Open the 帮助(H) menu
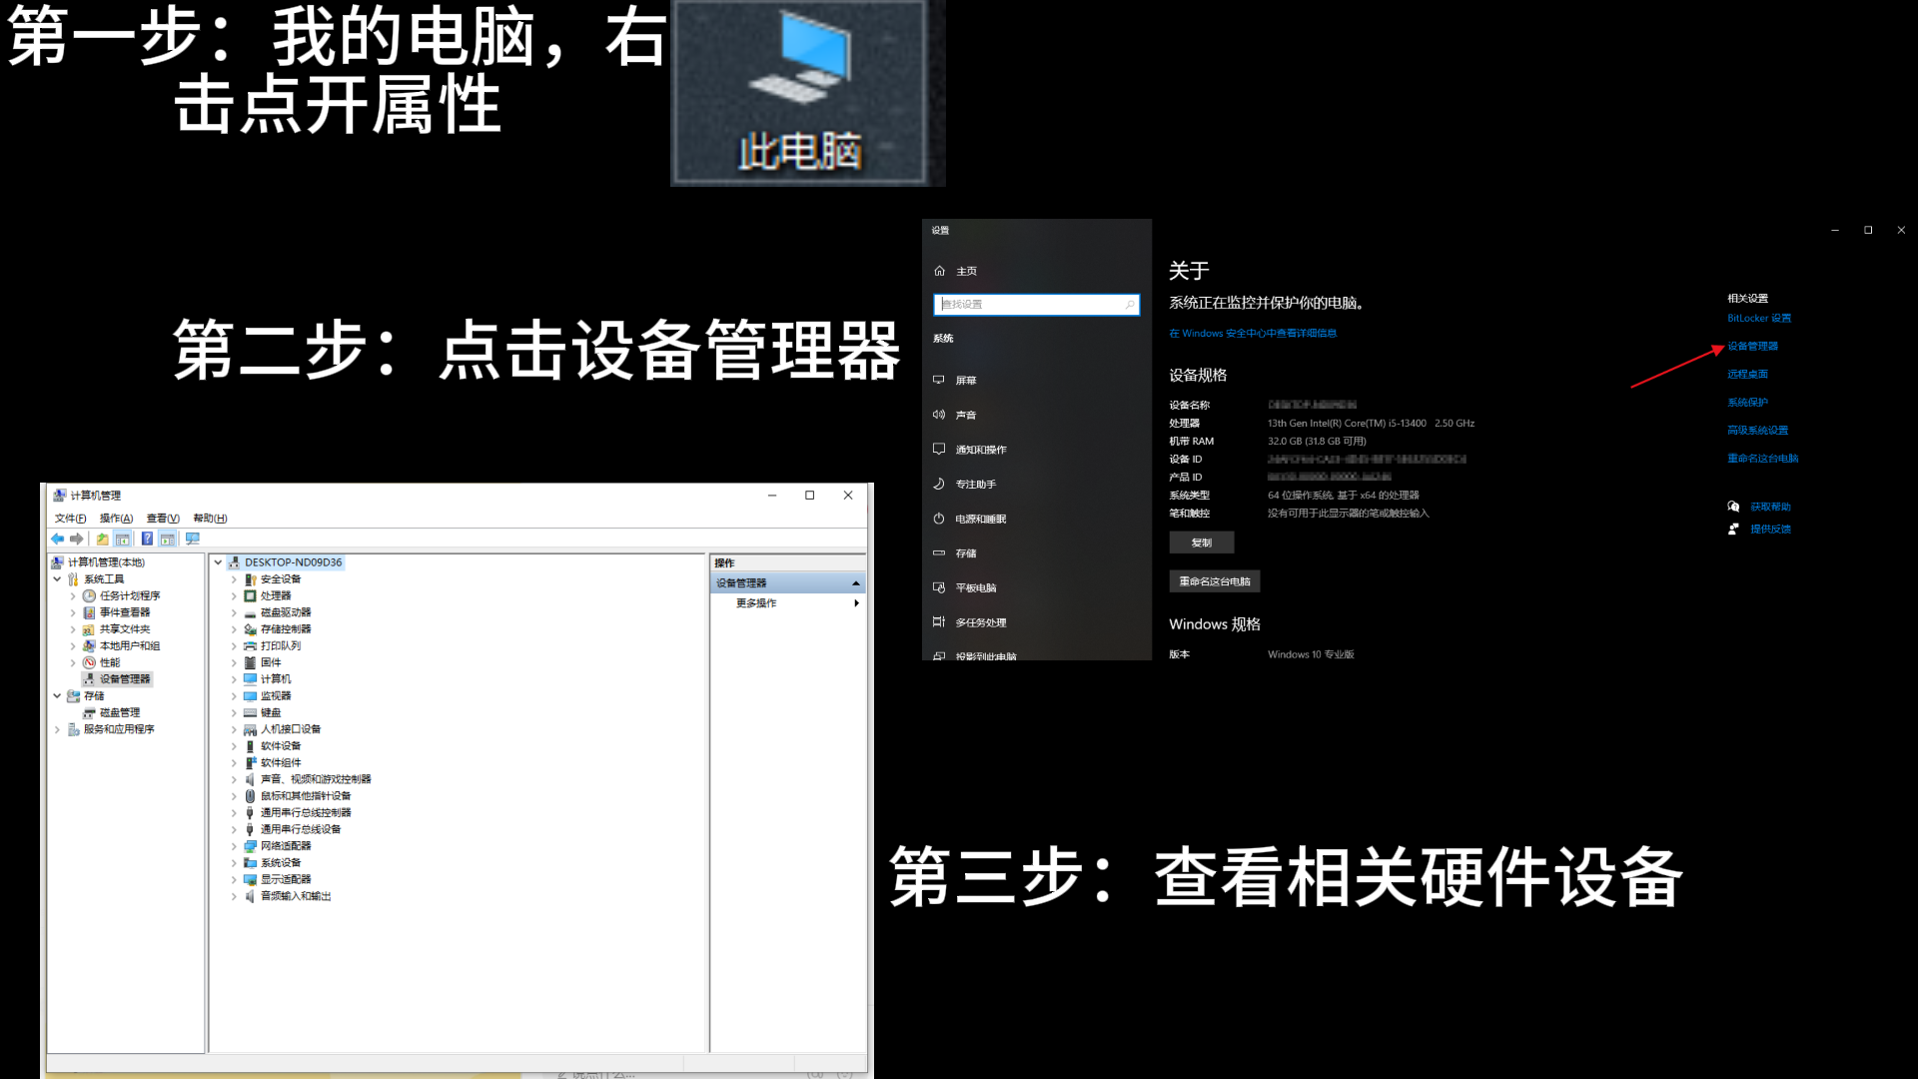Image resolution: width=1918 pixels, height=1079 pixels. click(x=210, y=519)
